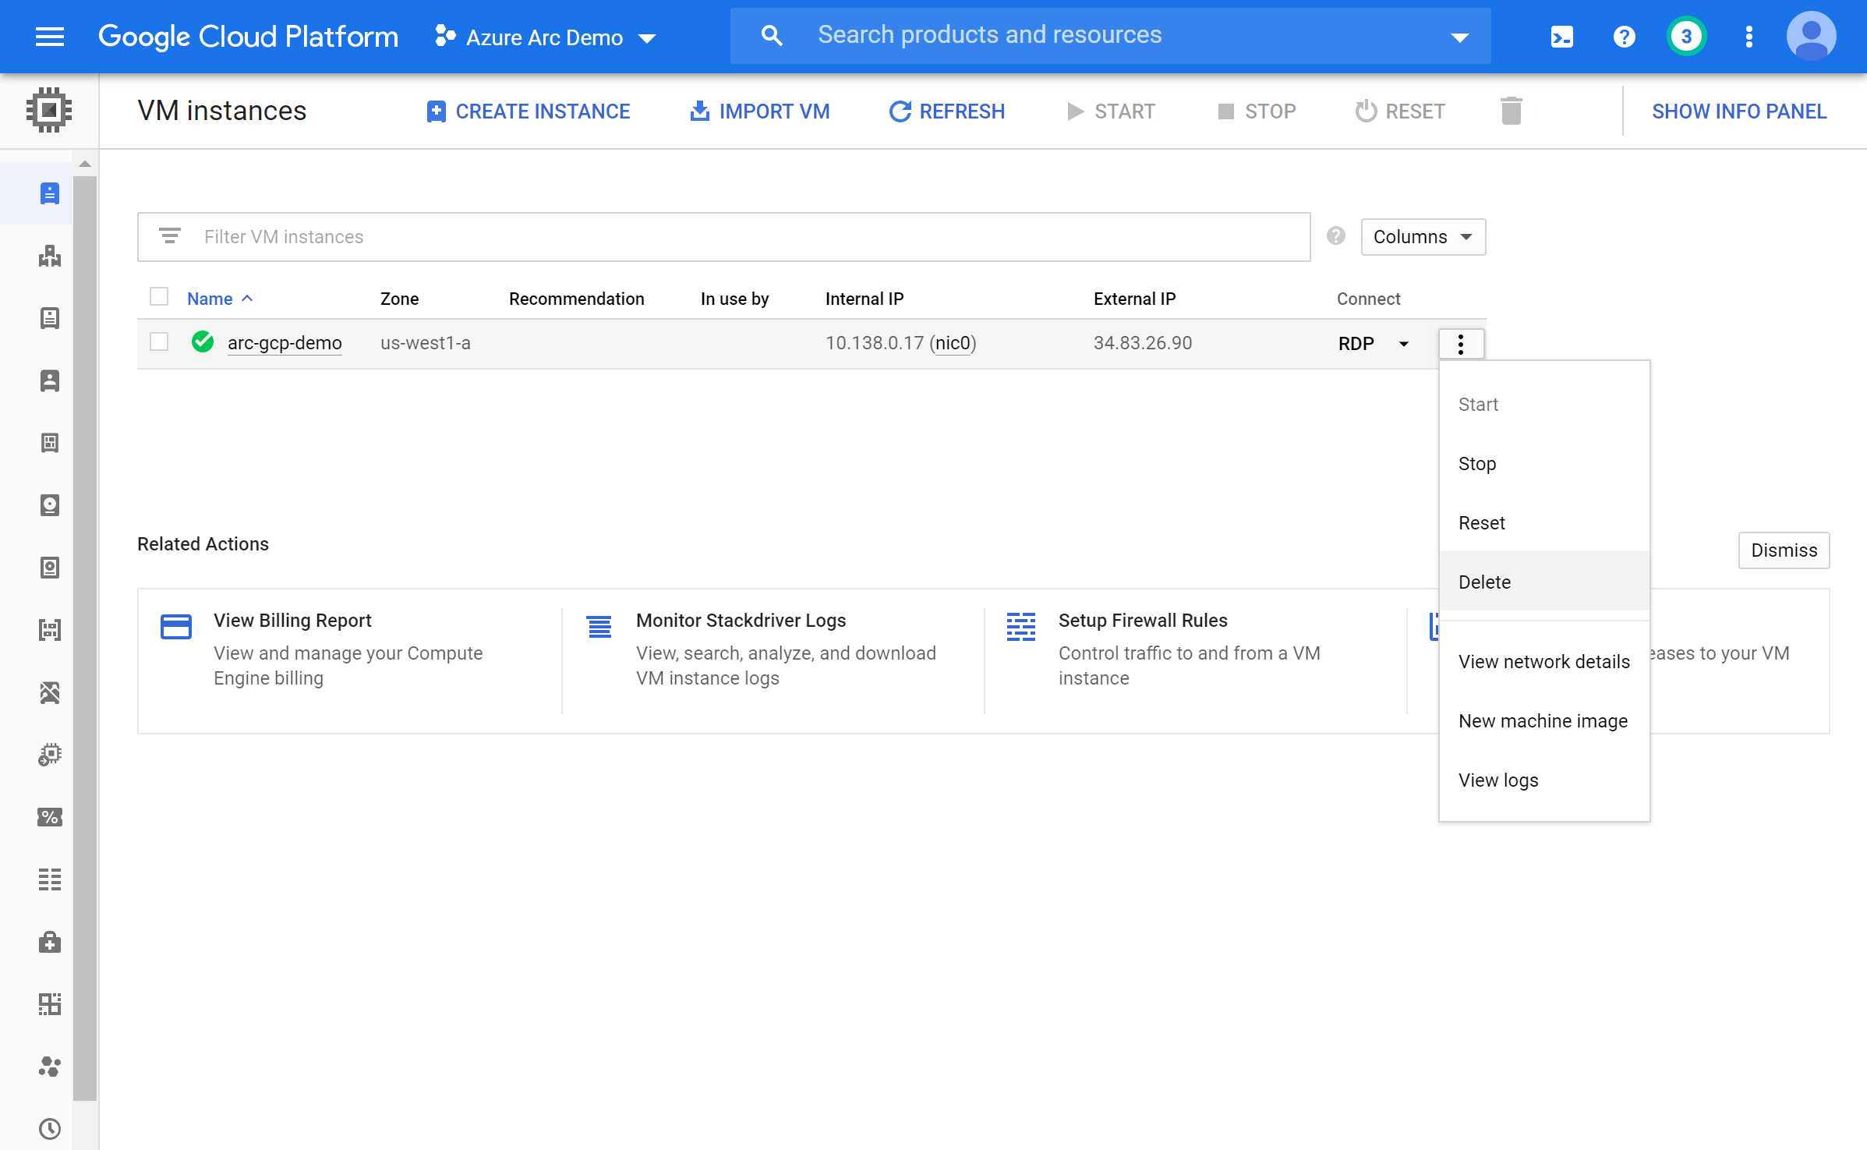
Task: Choose Start in the context menu
Action: coord(1544,405)
